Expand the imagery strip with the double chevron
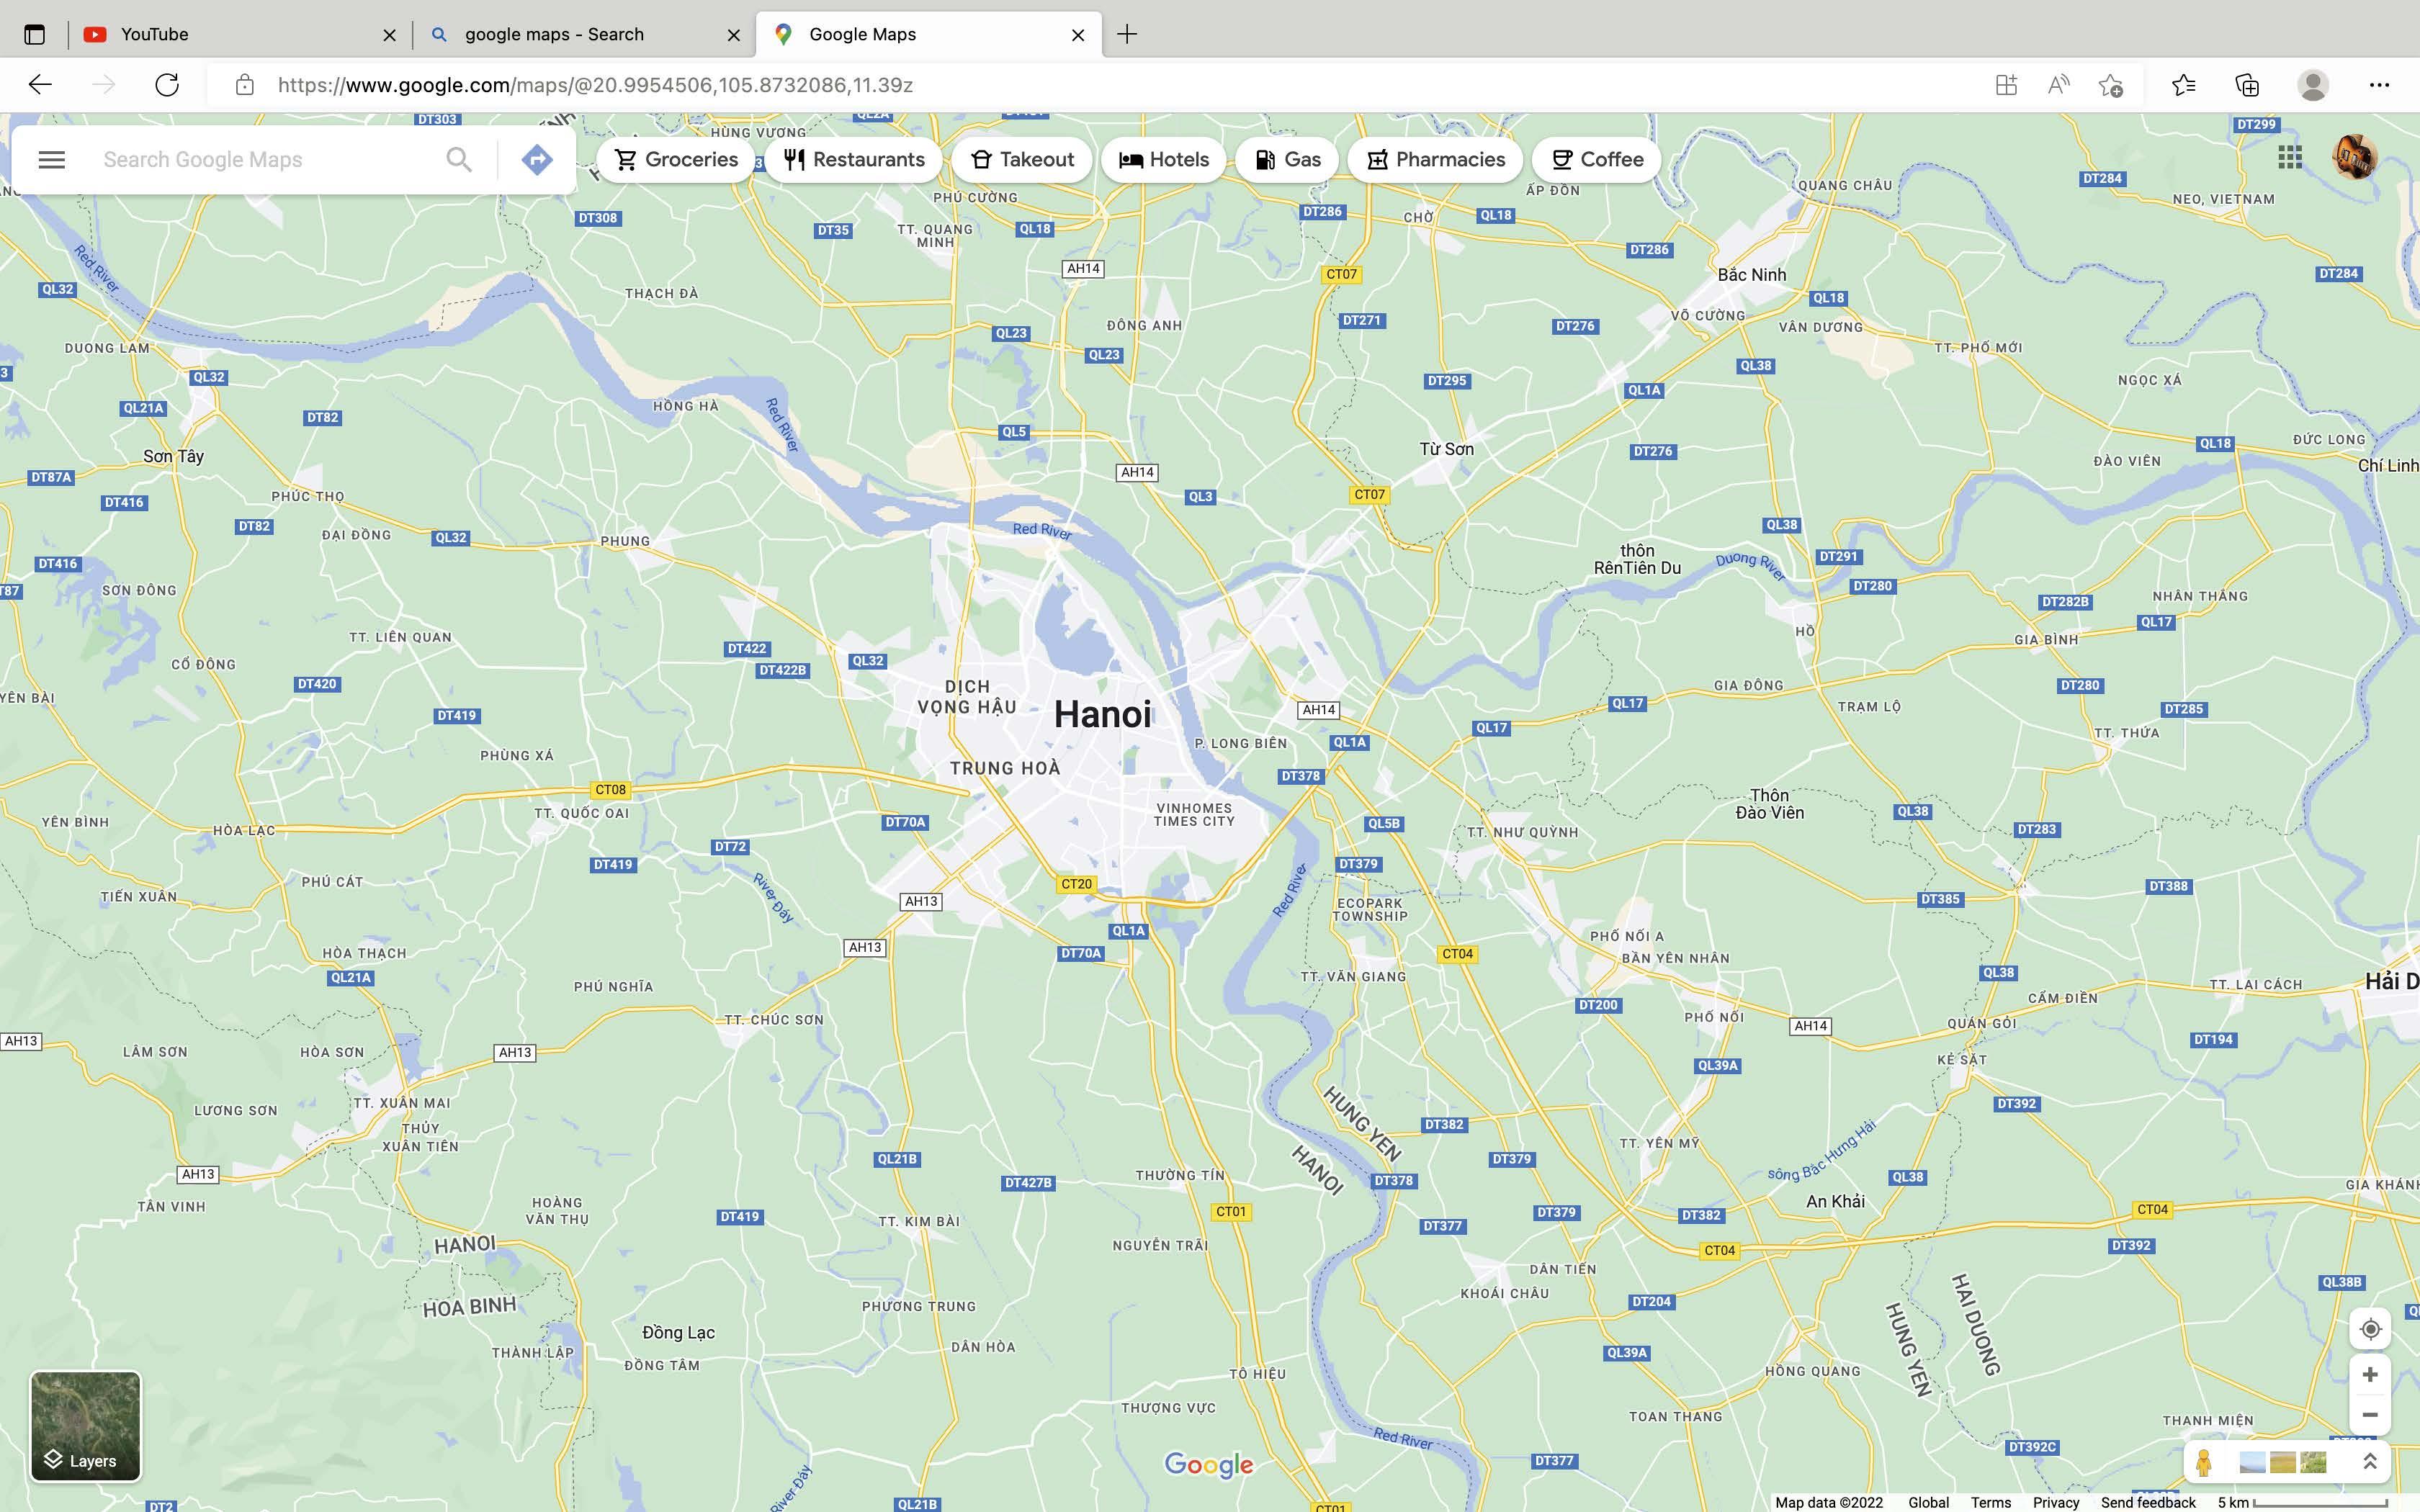 tap(2369, 1462)
